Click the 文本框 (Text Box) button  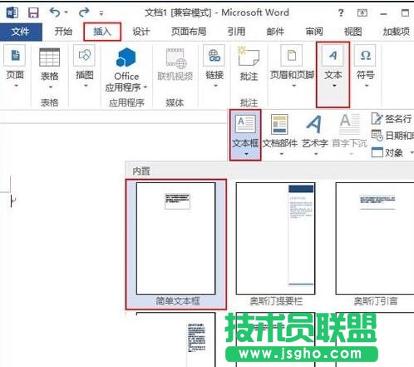tap(245, 135)
